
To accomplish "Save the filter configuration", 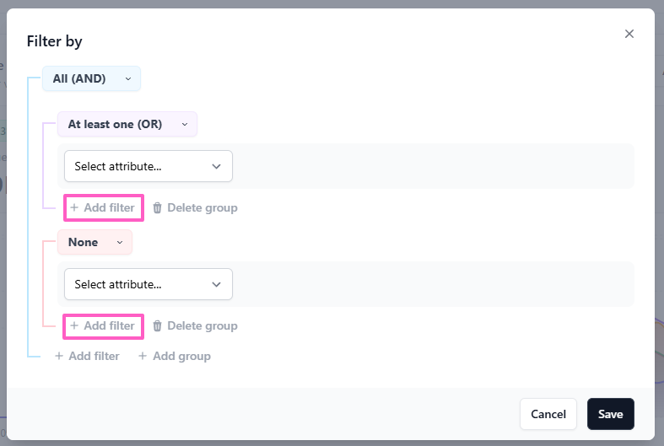I will [x=610, y=414].
